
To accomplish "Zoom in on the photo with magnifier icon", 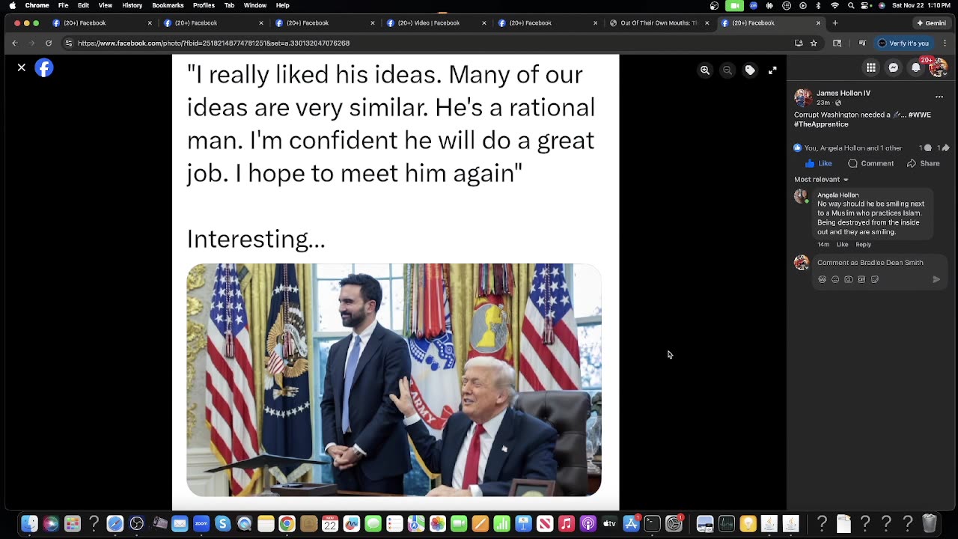I will (x=705, y=70).
